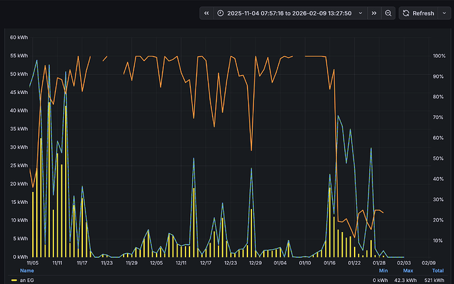Click the 100% right axis label

(439, 56)
